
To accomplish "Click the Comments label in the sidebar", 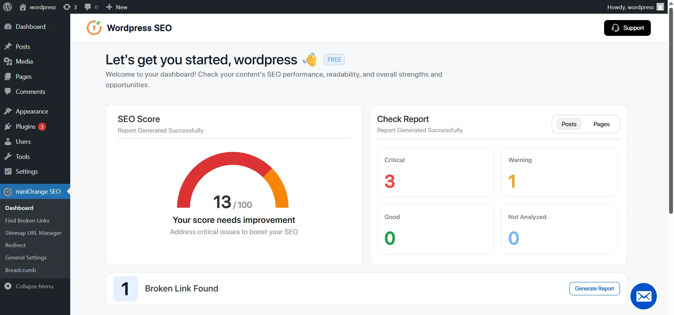I will point(31,92).
